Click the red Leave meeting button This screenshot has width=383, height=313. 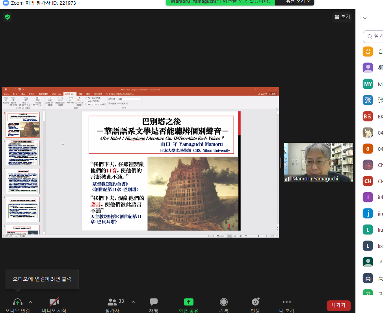click(338, 305)
